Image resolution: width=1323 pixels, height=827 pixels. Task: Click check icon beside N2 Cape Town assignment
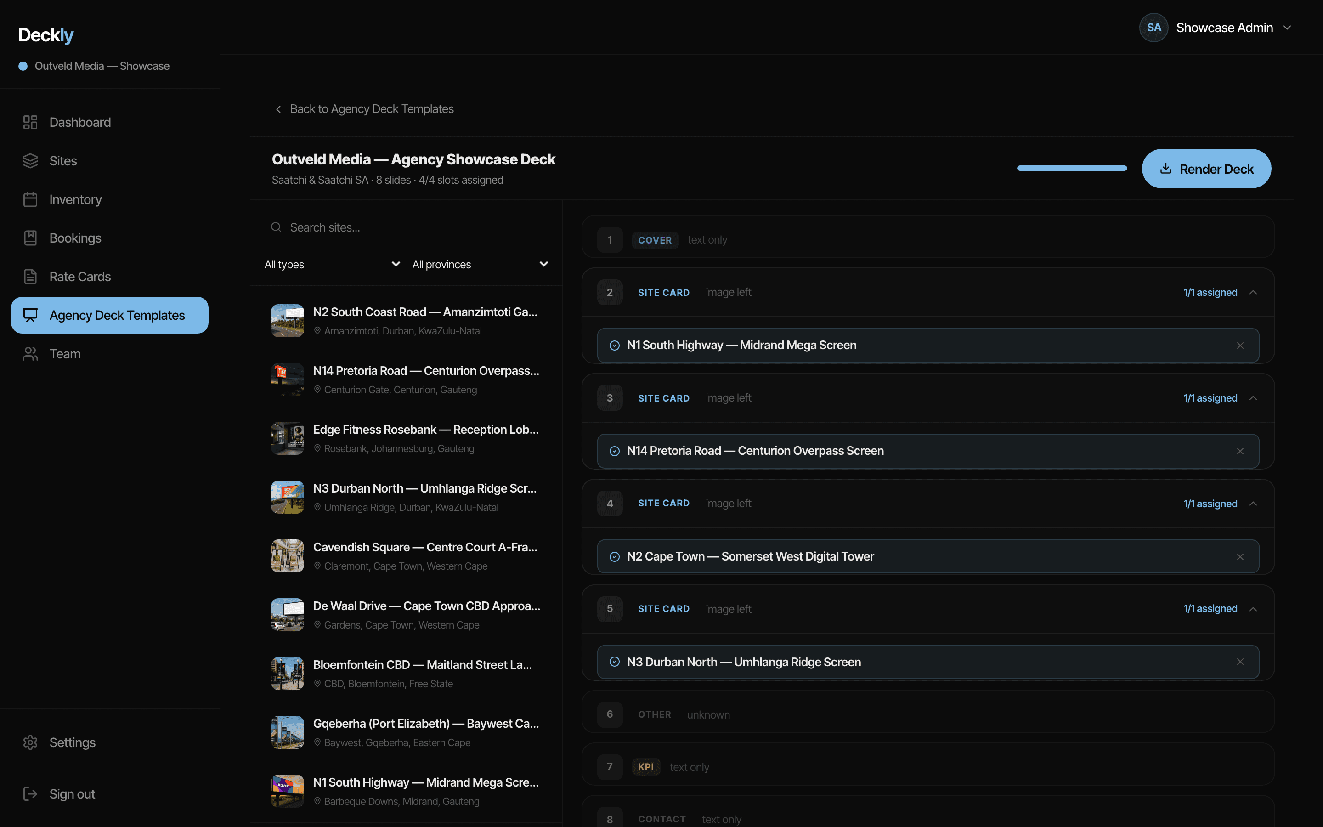tap(615, 556)
